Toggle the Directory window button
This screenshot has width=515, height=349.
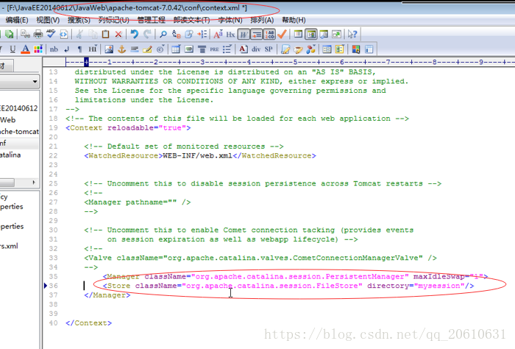click(x=311, y=34)
